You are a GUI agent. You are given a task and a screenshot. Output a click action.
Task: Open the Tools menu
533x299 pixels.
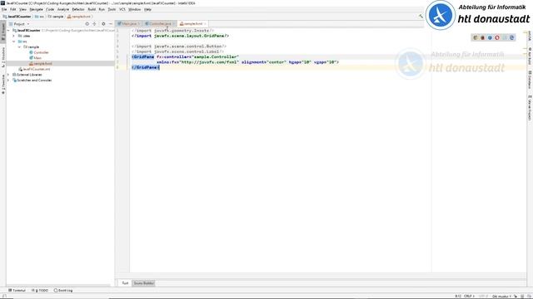[x=112, y=9]
